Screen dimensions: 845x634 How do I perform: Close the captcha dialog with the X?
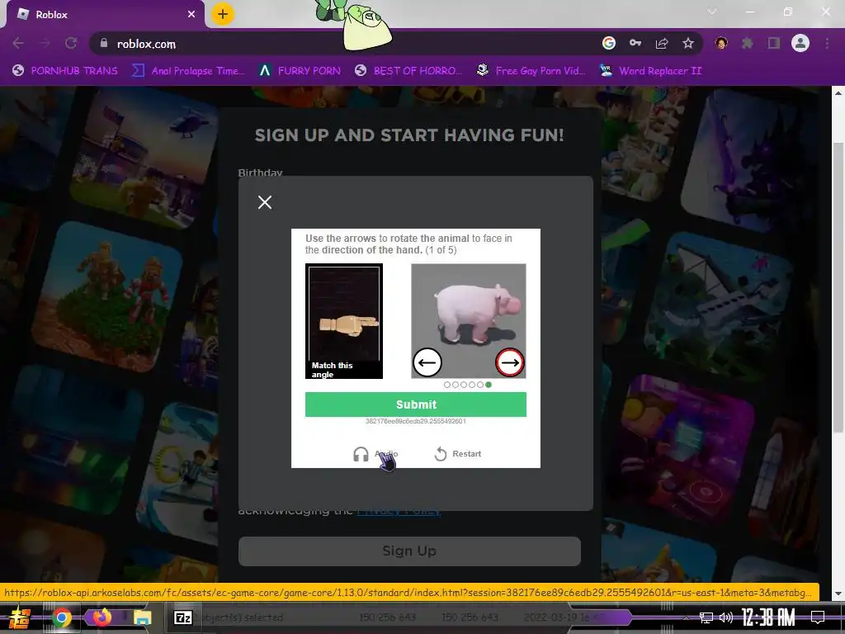265,202
